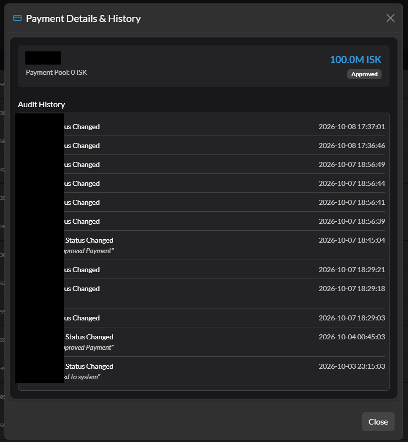Viewport: 408px width, 442px height.
Task: Click 'Status Changed' in the 2026-10-07 18:45:04 entry
Action: pyautogui.click(x=89, y=240)
